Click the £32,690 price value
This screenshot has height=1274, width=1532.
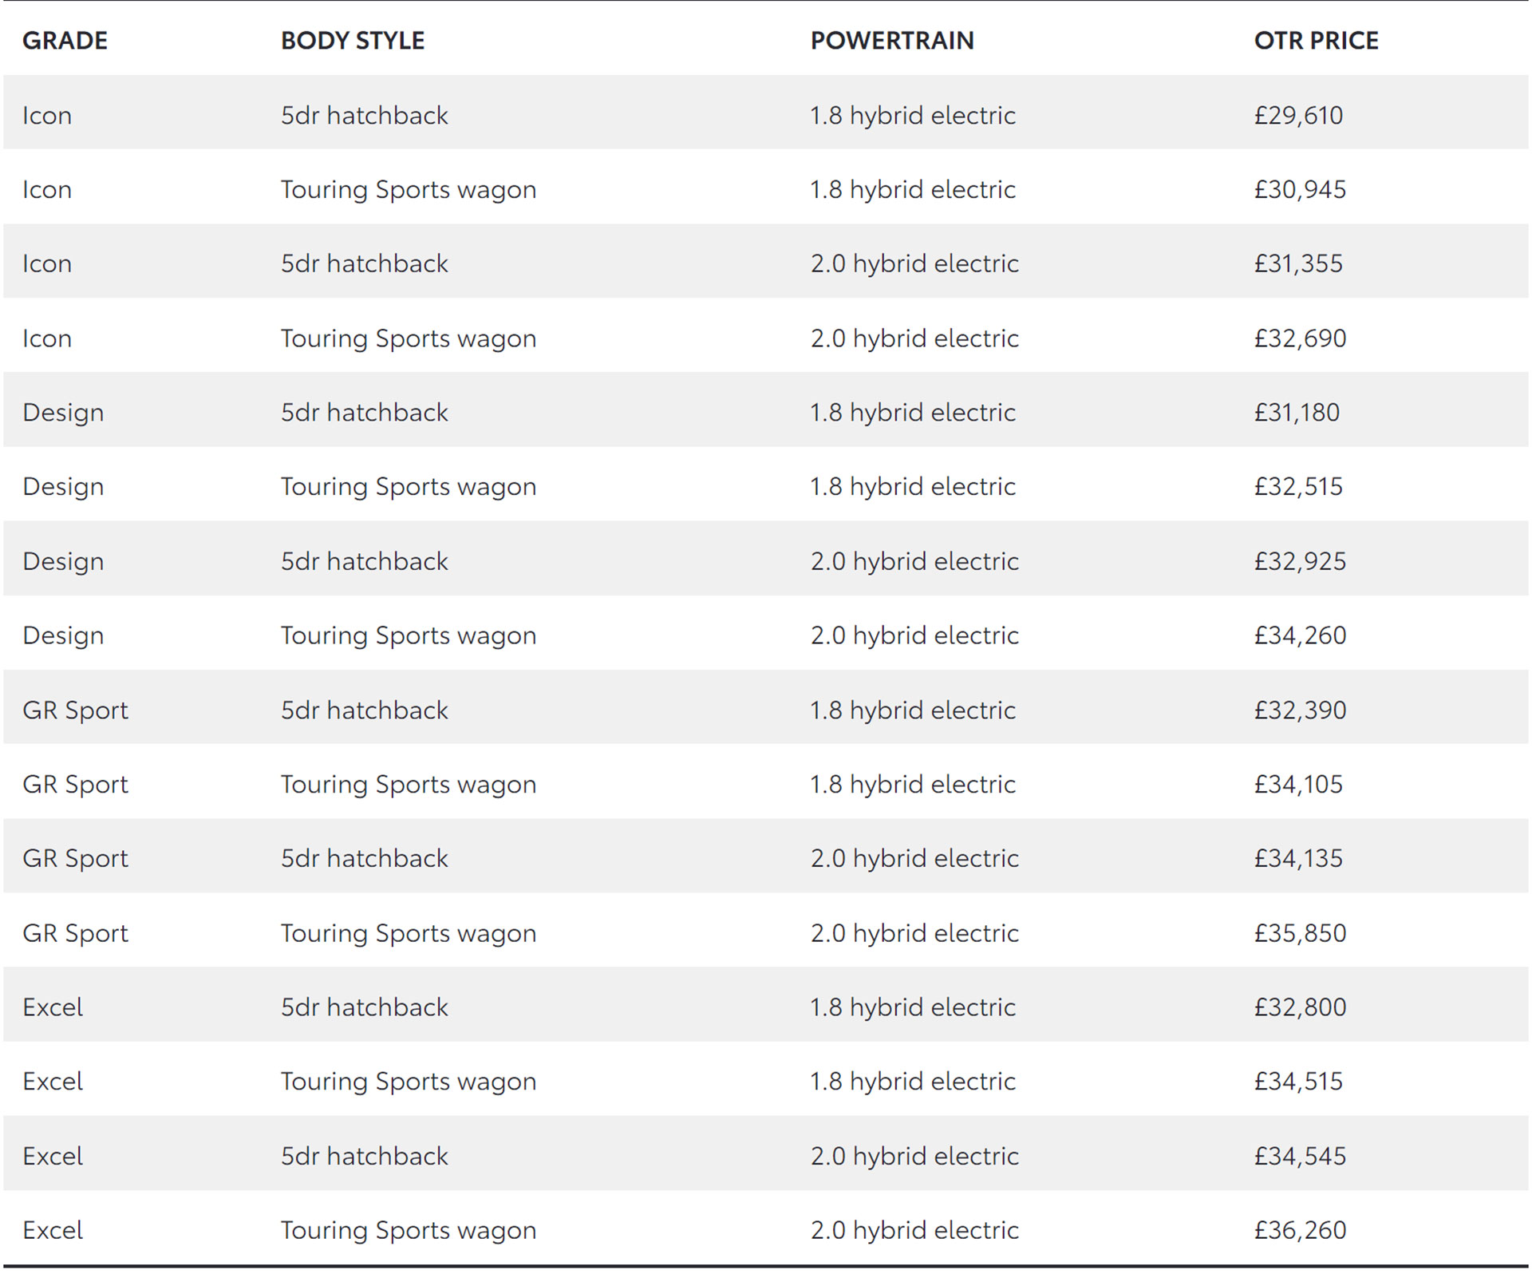(x=1300, y=338)
